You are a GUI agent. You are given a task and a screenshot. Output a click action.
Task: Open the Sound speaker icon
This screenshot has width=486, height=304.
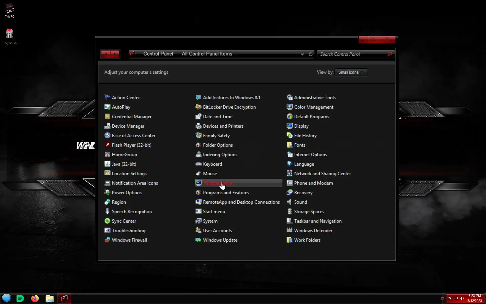[x=289, y=202]
